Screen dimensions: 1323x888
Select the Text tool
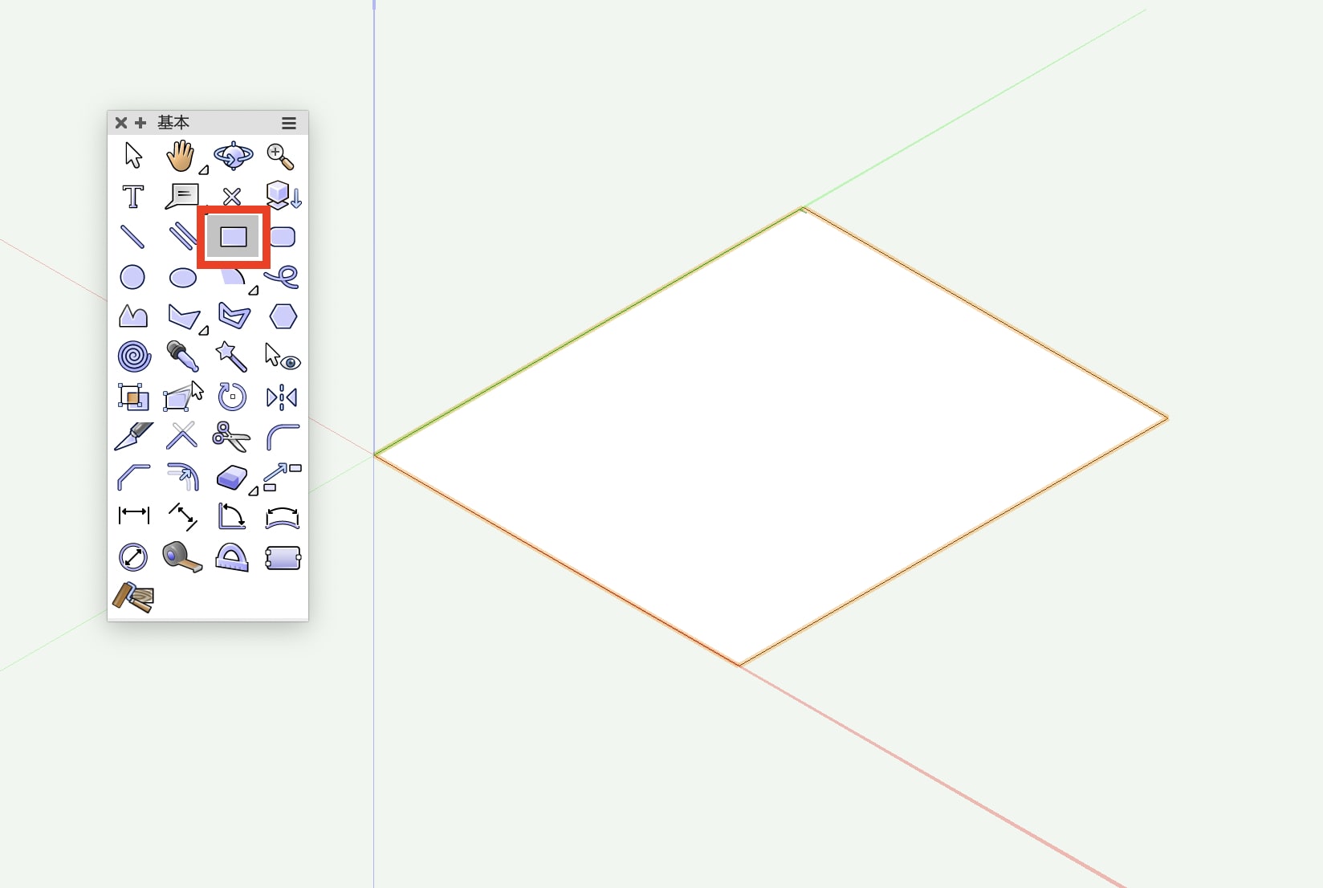point(133,197)
